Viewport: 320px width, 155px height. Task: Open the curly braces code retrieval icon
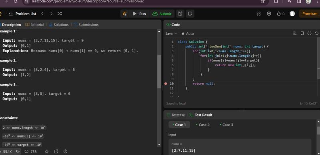309,33
